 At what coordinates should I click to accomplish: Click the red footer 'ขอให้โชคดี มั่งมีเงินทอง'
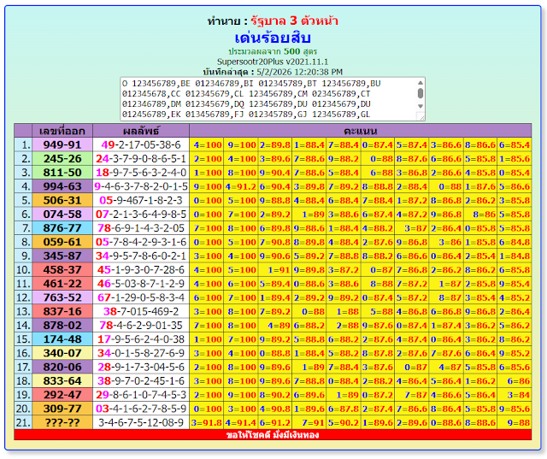coord(273,435)
